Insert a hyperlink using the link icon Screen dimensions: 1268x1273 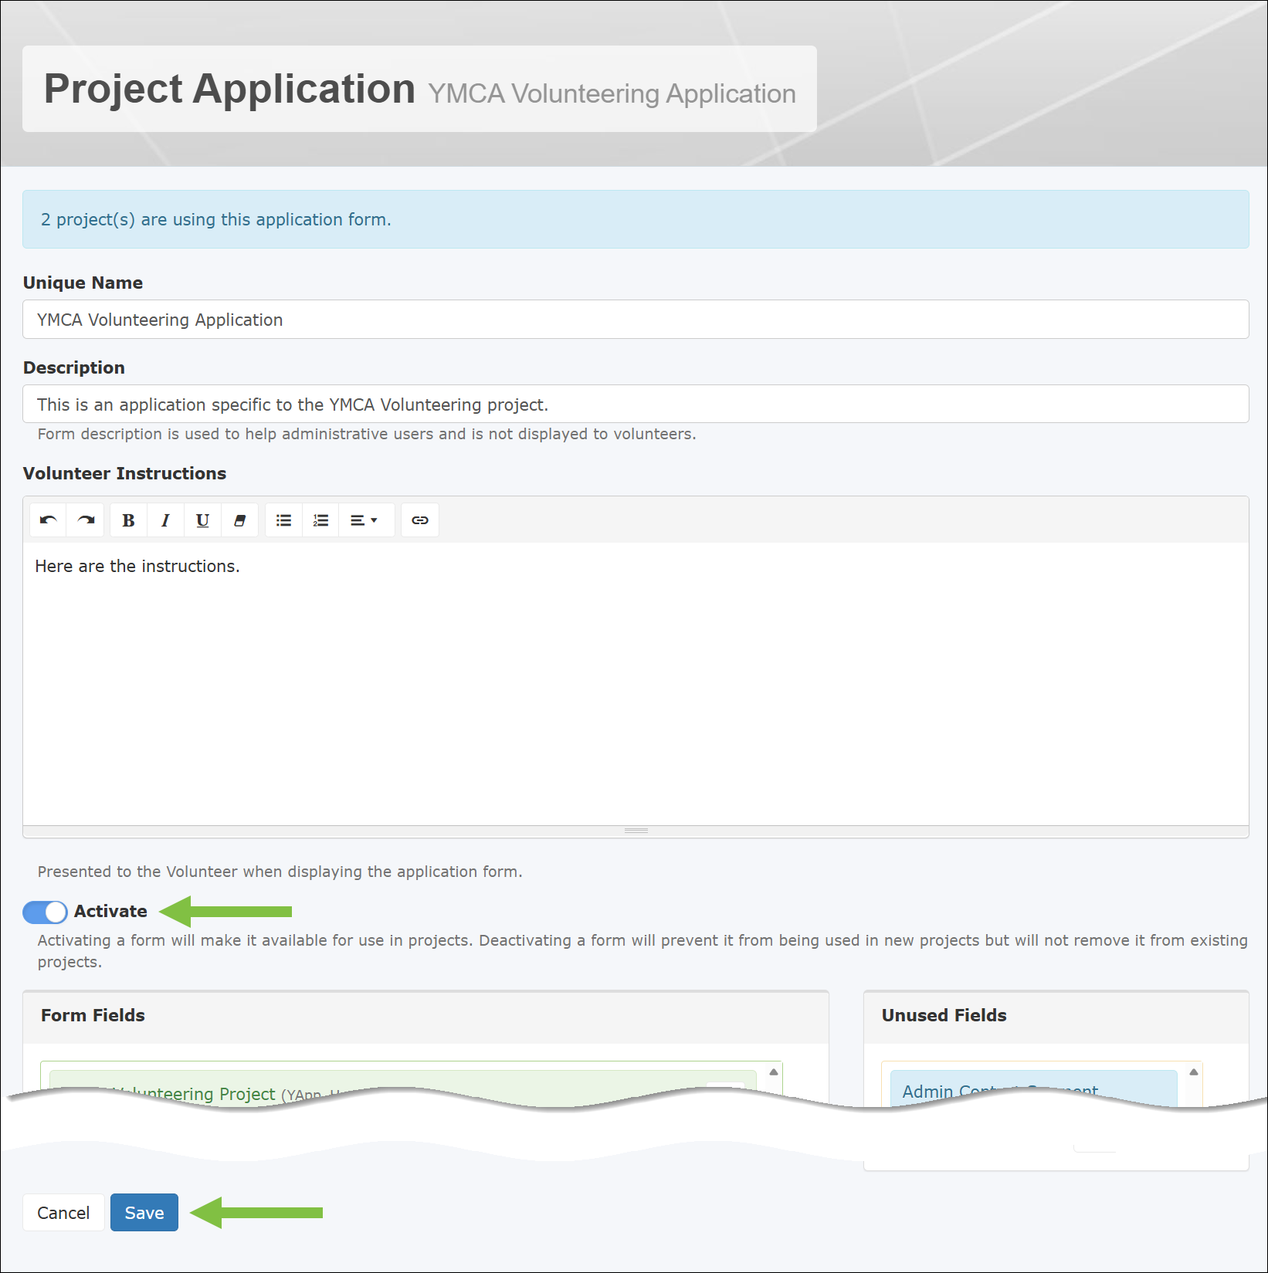pyautogui.click(x=420, y=520)
